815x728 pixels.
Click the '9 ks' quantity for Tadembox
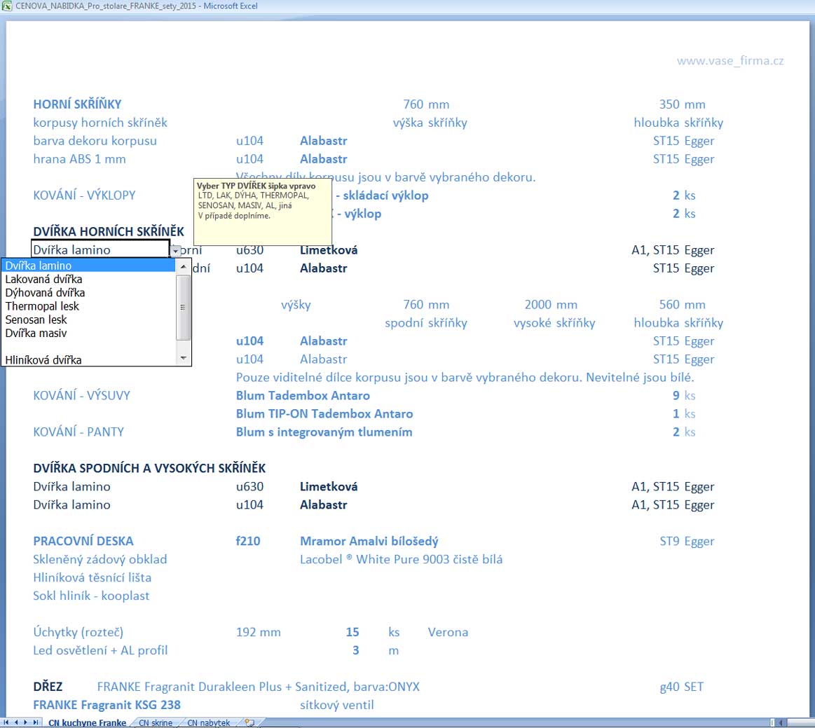[x=684, y=395]
